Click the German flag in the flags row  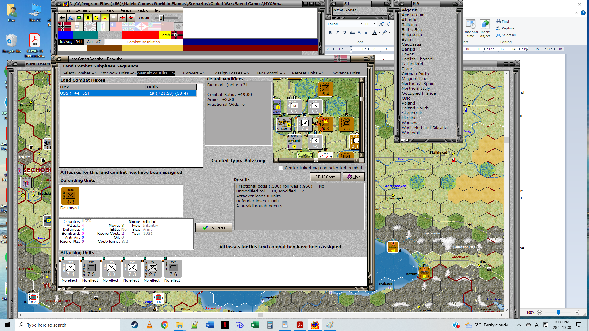click(x=64, y=27)
